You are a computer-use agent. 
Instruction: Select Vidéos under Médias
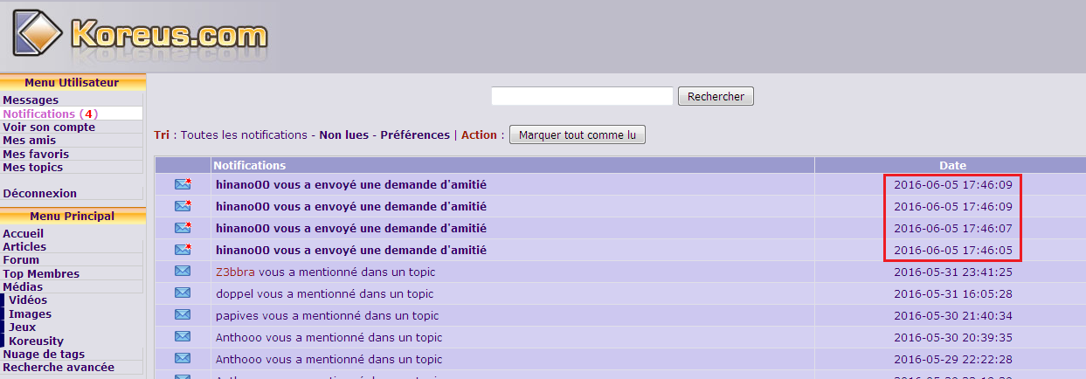tap(28, 300)
